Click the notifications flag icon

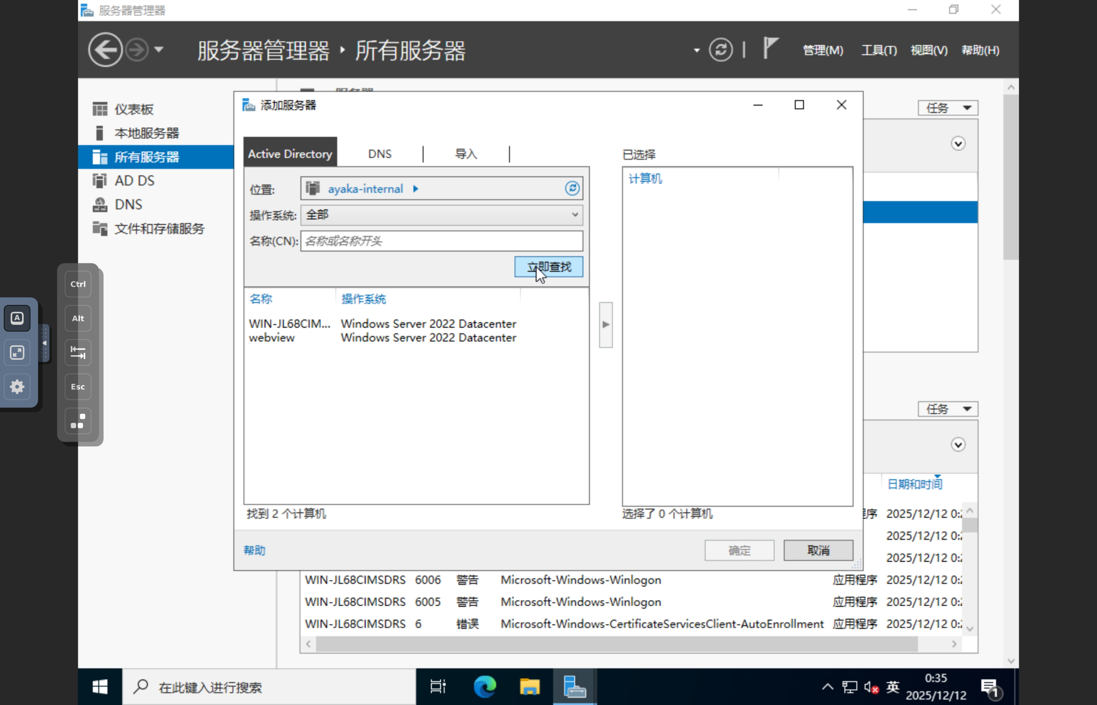771,48
